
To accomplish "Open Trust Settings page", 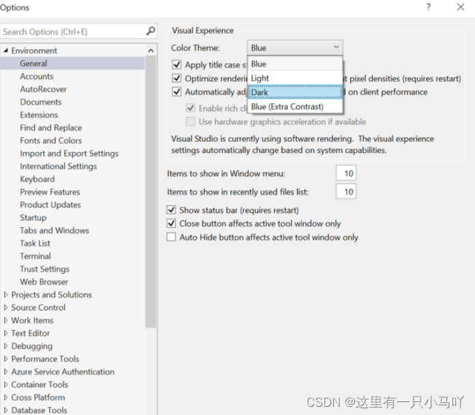I will tap(45, 269).
